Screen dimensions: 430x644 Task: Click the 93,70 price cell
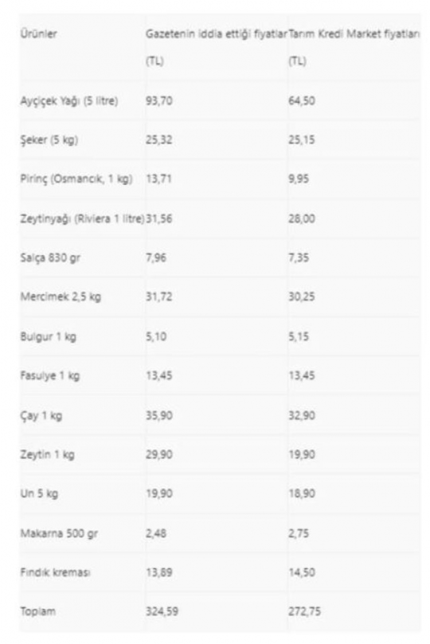coord(159,102)
